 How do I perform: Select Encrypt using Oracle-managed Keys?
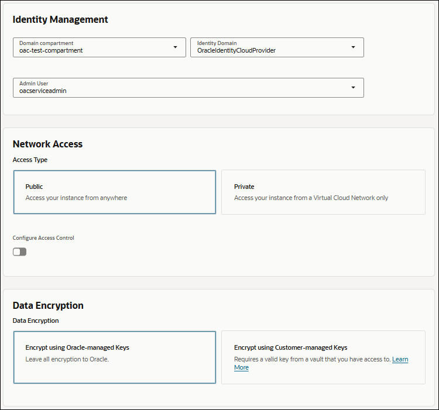pos(115,357)
